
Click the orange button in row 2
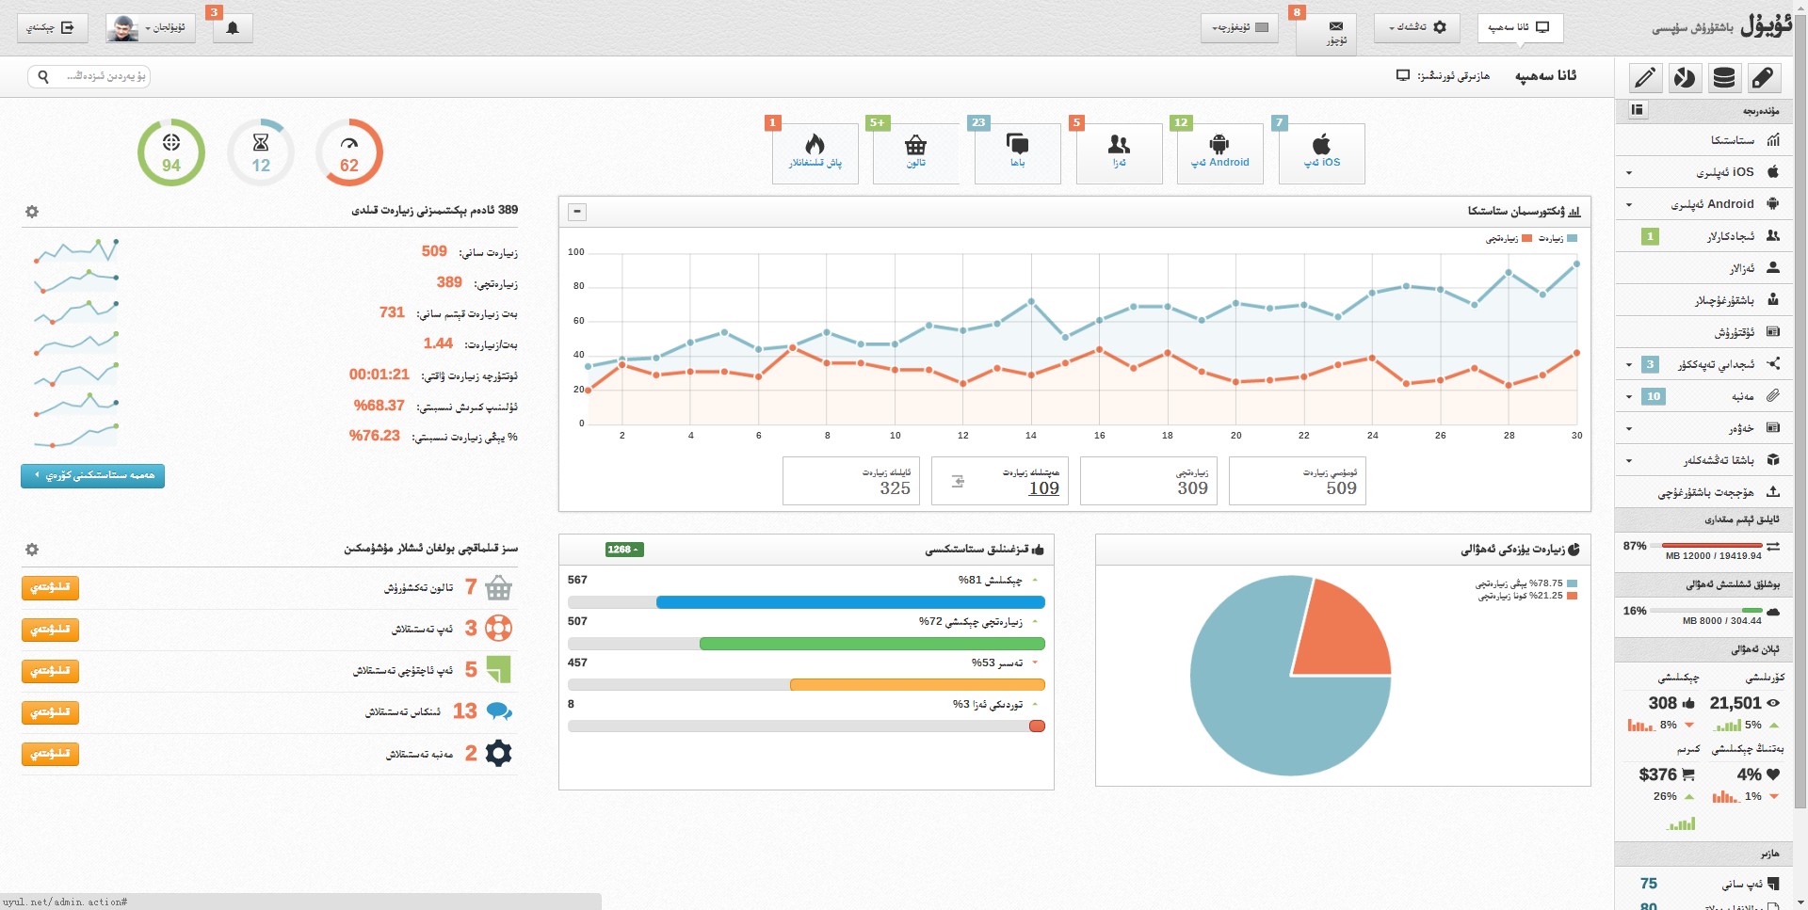(x=50, y=754)
